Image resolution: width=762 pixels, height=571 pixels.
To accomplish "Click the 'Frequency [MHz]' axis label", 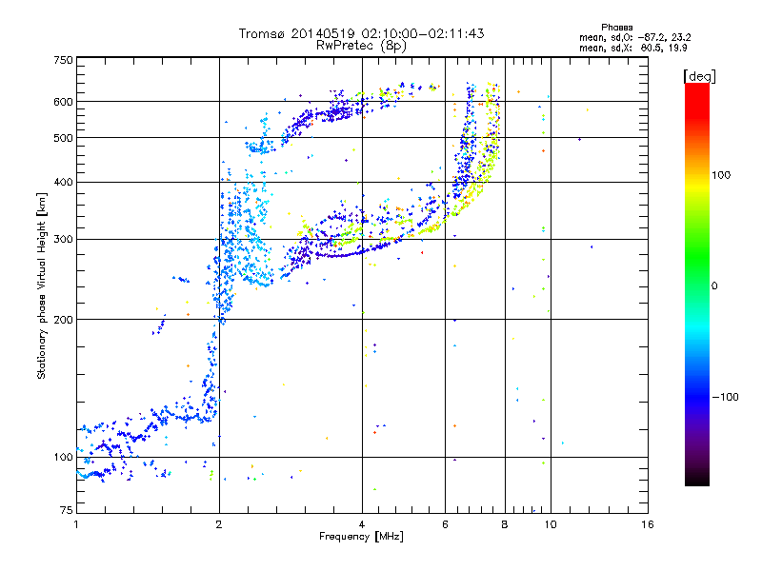I will [x=361, y=537].
